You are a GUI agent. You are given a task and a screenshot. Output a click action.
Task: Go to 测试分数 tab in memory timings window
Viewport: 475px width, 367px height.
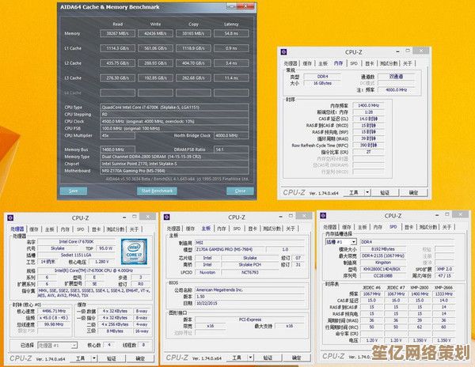pyautogui.click(x=387, y=62)
